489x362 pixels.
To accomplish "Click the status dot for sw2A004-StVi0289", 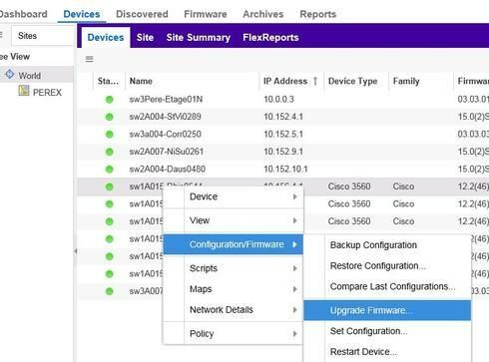I will 109,117.
